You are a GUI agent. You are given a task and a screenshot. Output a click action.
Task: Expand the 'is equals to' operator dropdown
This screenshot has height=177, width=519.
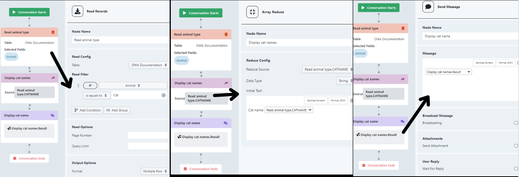pyautogui.click(x=96, y=95)
